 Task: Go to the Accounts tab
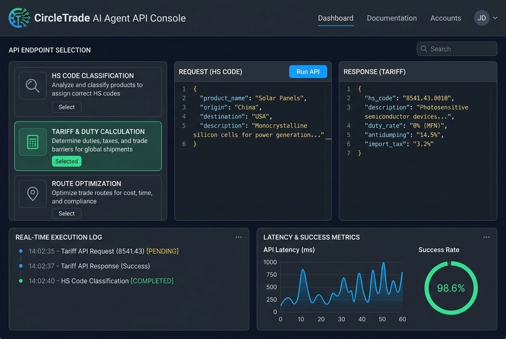[446, 18]
